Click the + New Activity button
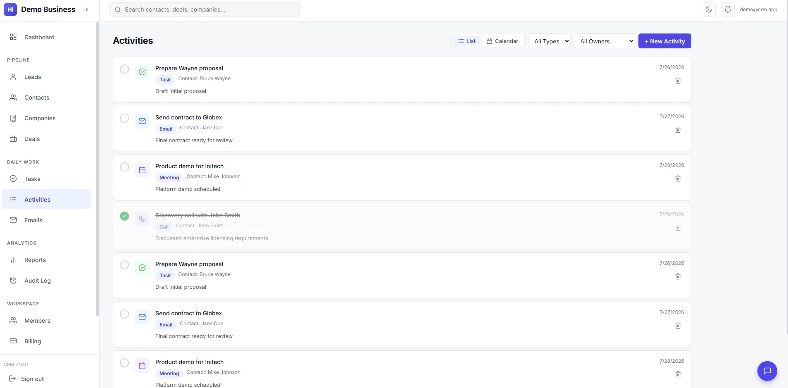Image resolution: width=788 pixels, height=388 pixels. click(664, 41)
